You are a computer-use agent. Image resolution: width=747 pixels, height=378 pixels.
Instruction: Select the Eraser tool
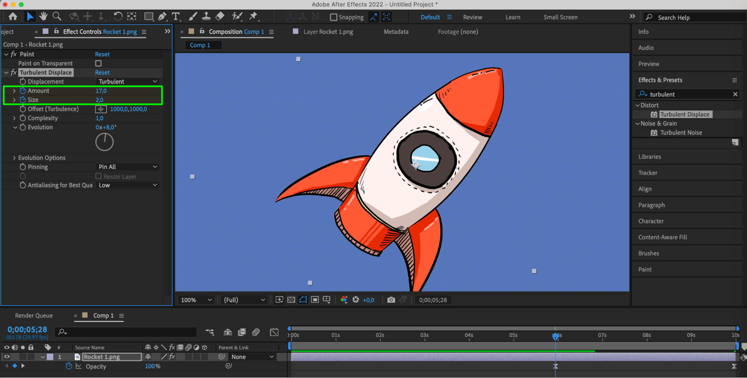coord(220,16)
